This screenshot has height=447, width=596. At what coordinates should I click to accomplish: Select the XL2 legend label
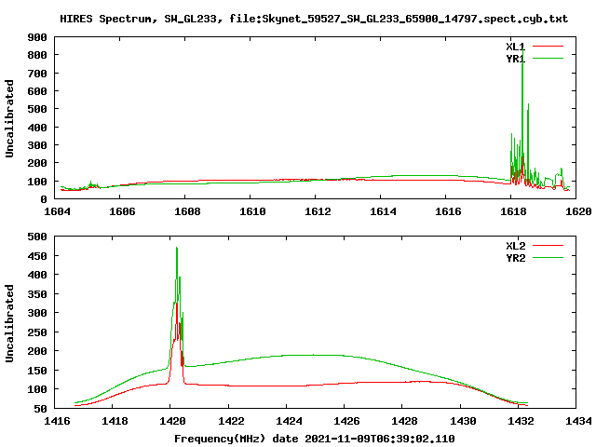515,246
